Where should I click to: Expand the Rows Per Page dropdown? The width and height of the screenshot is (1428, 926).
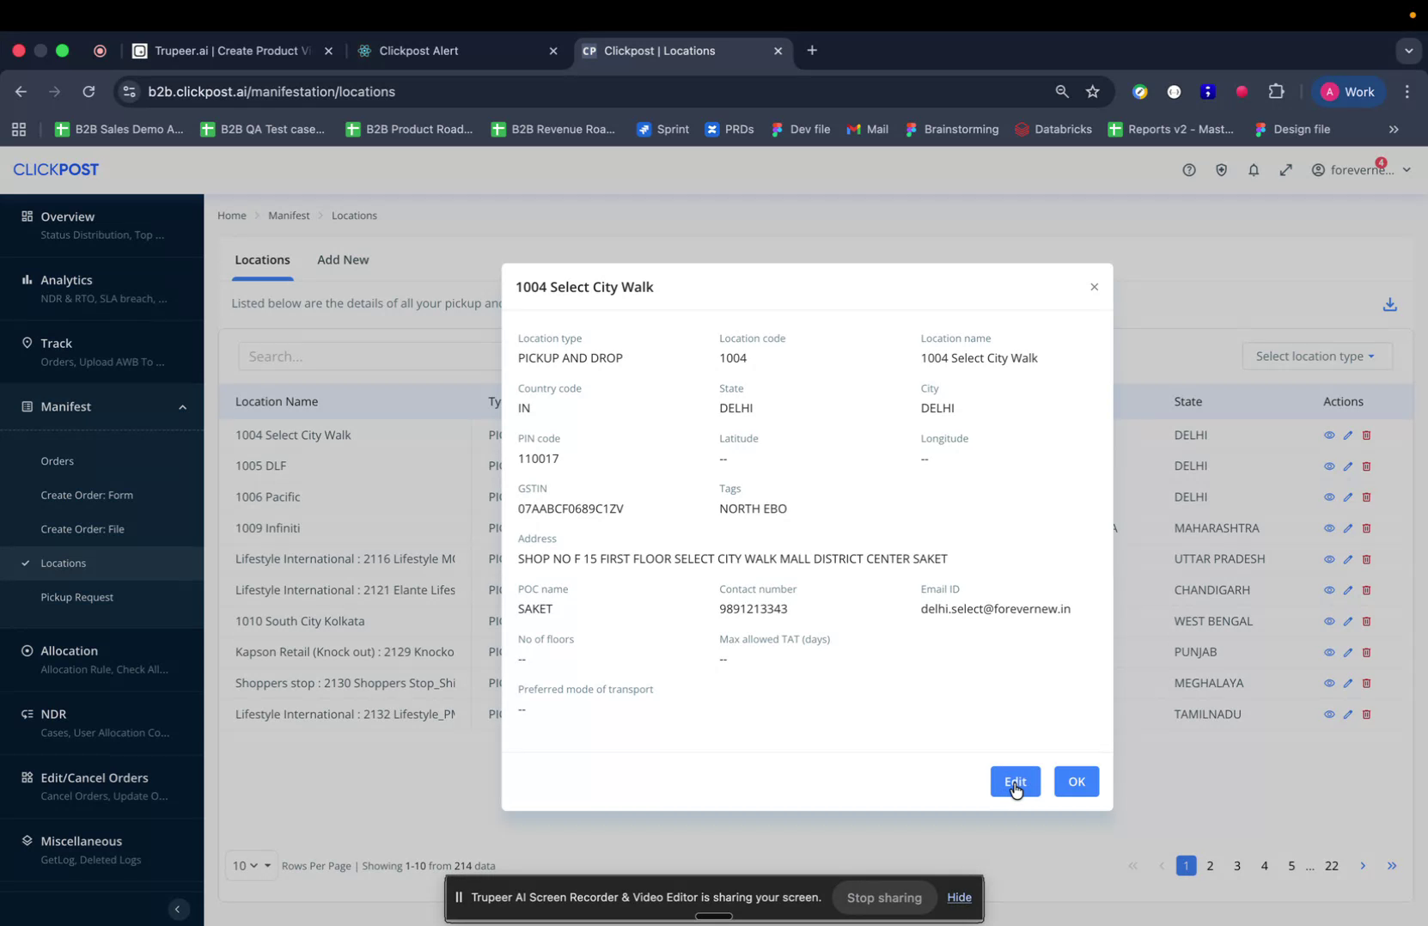(x=251, y=866)
